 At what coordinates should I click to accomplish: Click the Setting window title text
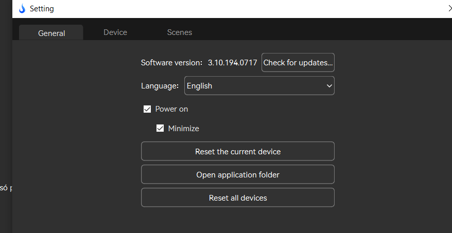point(42,9)
